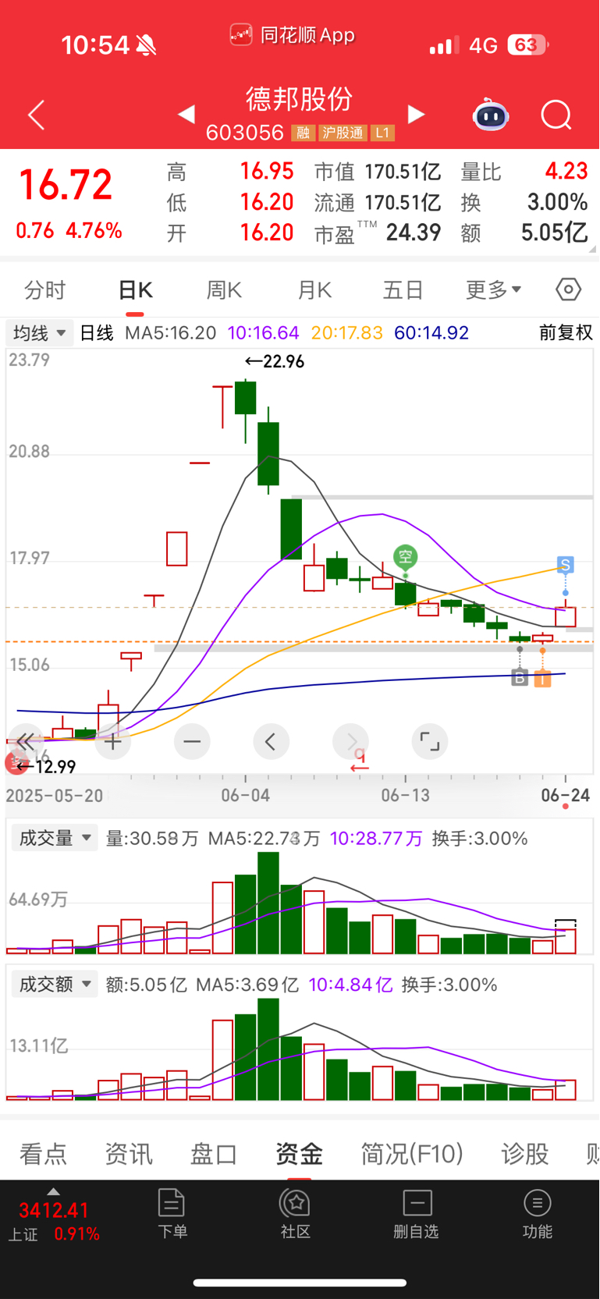Tap the 22.96 high price label
The height and width of the screenshot is (1299, 600).
coord(275,361)
